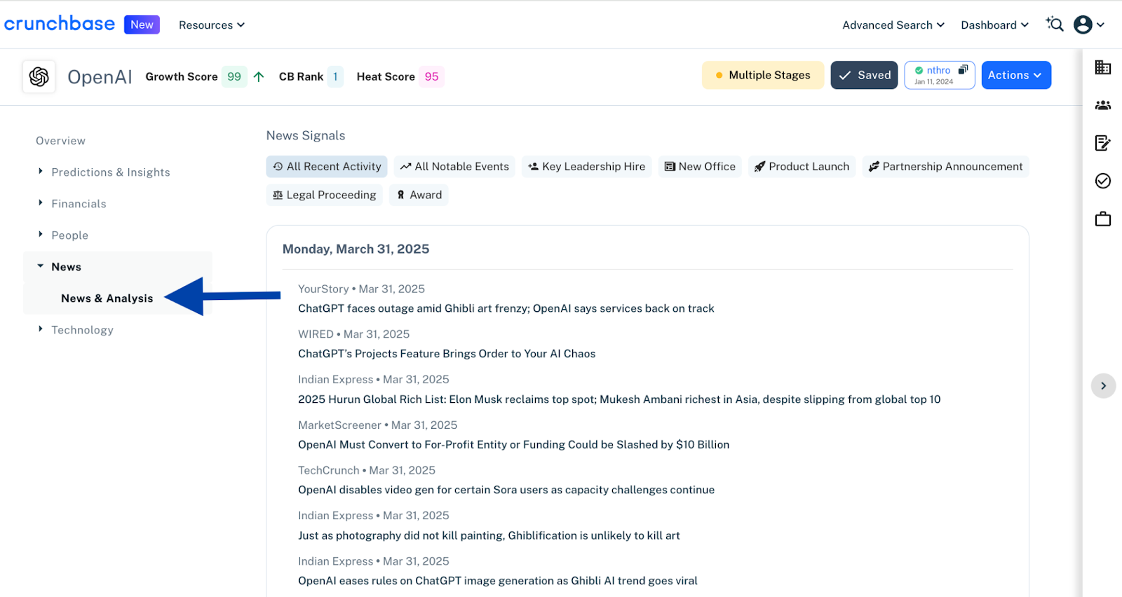Filter by Product Launch signals
This screenshot has height=597, width=1122.
tap(802, 167)
